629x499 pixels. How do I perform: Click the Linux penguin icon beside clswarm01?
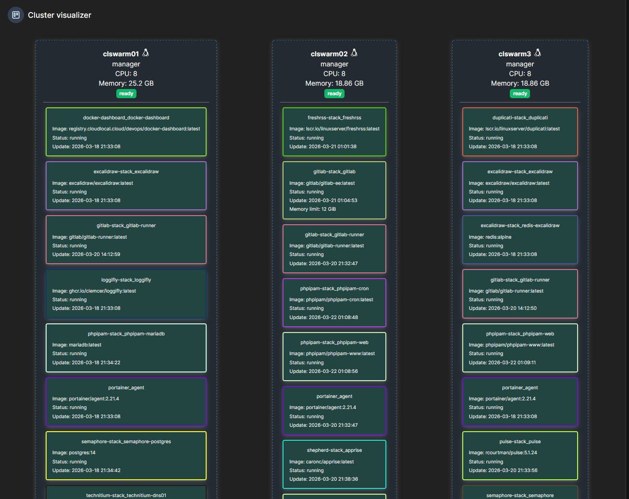point(146,53)
